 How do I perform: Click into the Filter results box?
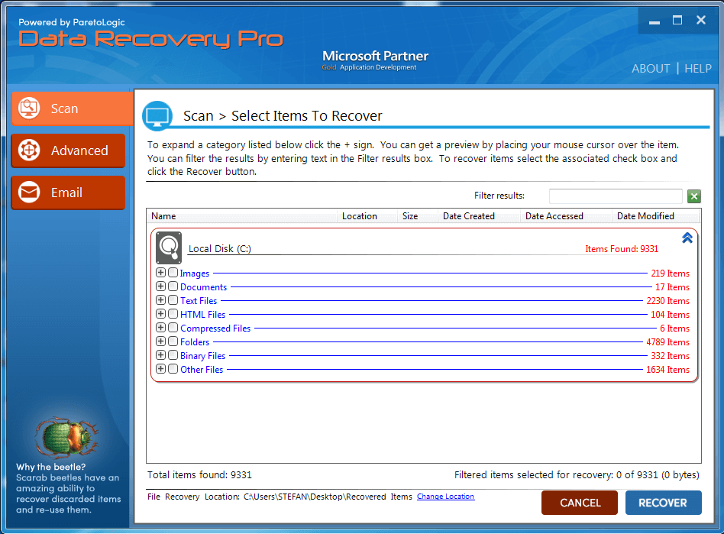616,196
